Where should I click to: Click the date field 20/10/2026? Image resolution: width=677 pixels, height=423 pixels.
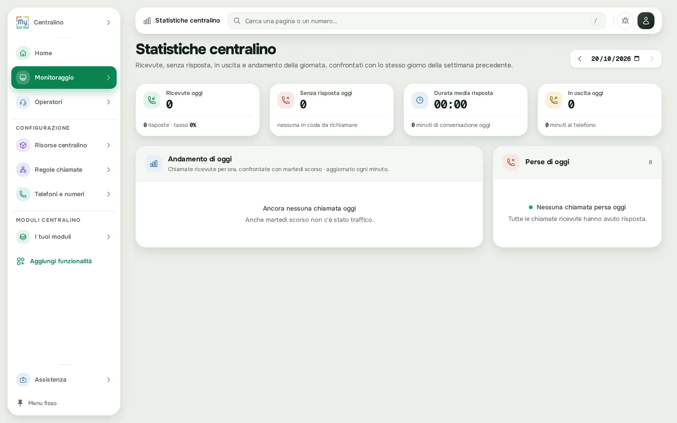[x=615, y=59]
